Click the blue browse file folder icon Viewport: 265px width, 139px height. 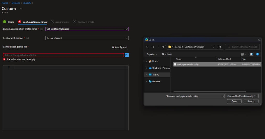(x=127, y=55)
